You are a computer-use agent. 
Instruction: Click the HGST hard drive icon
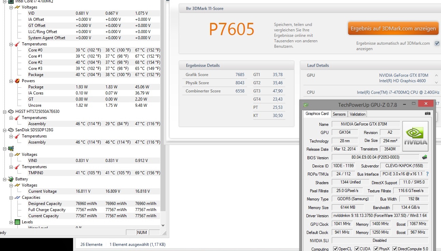click(x=11, y=112)
